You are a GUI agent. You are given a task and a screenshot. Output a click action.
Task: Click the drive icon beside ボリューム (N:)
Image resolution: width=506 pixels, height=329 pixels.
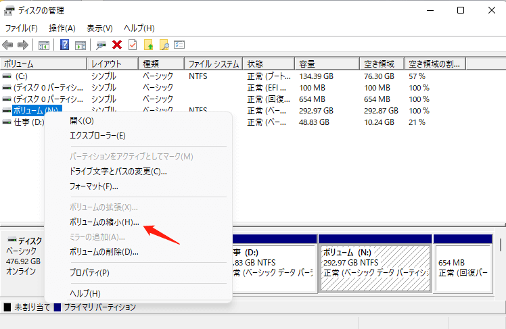click(x=7, y=111)
